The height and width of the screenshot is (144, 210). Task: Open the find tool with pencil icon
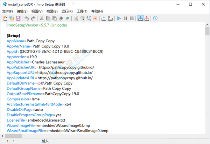pos(76,18)
